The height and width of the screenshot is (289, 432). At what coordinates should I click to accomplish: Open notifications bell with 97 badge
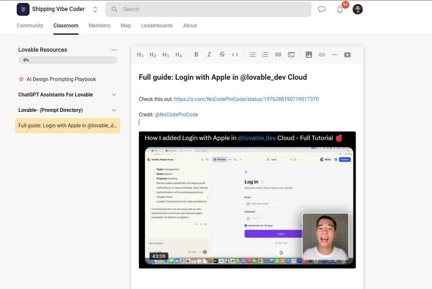(341, 9)
